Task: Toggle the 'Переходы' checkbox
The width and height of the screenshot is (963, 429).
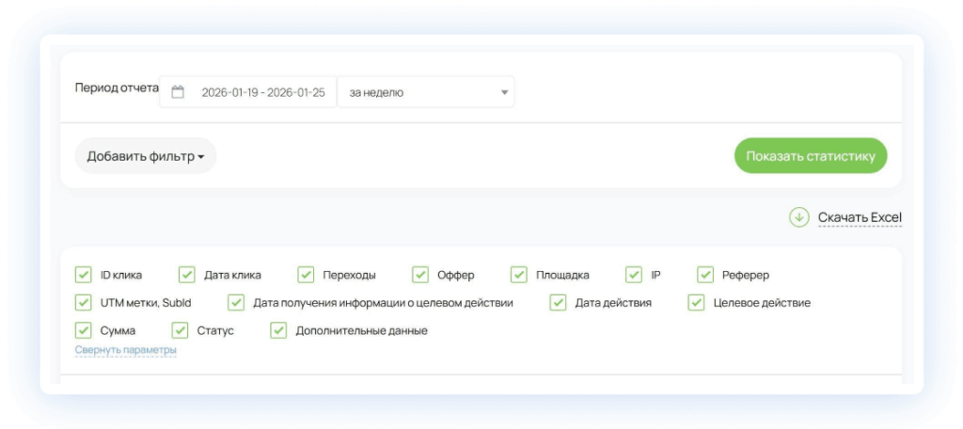Action: (306, 275)
